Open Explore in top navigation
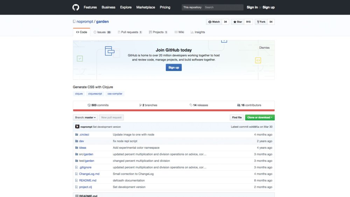This screenshot has height=197, width=350. (126, 7)
